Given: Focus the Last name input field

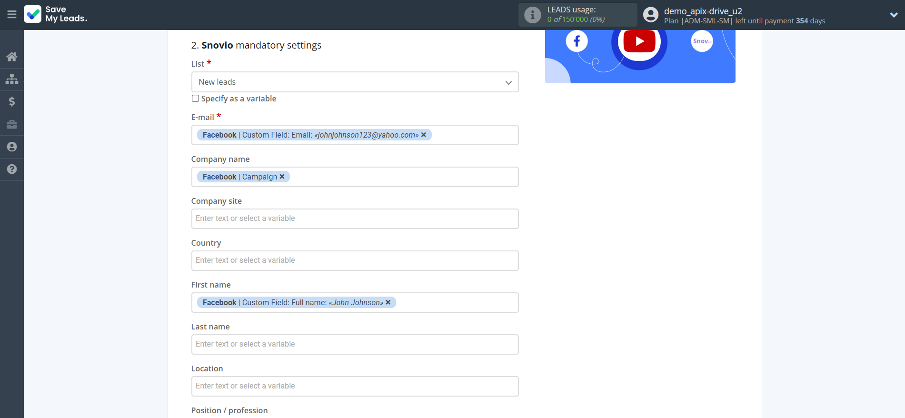Looking at the screenshot, I should point(355,344).
